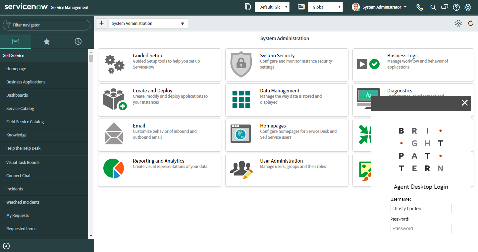
Task: Open homepage settings gear icon
Action: 458,23
